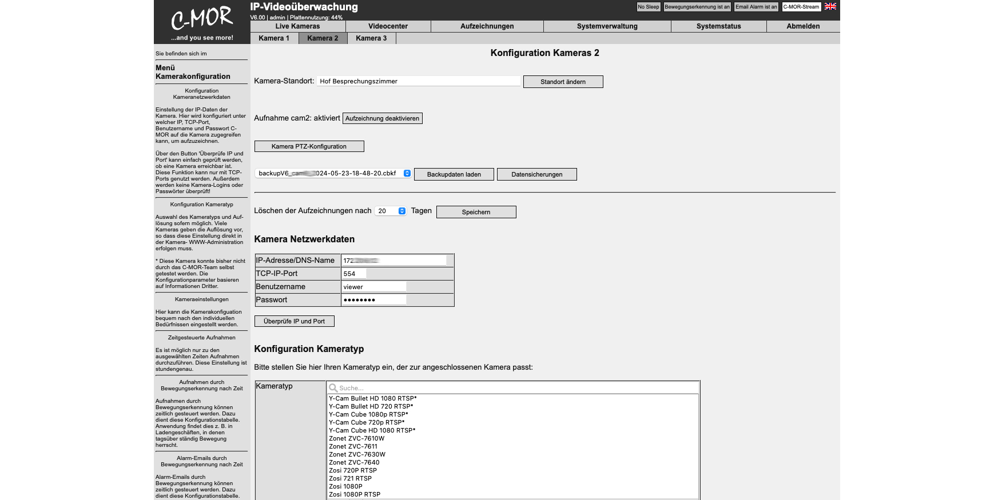Select Zonet ZVC-7611 in camera type list
994x500 pixels.
point(353,447)
